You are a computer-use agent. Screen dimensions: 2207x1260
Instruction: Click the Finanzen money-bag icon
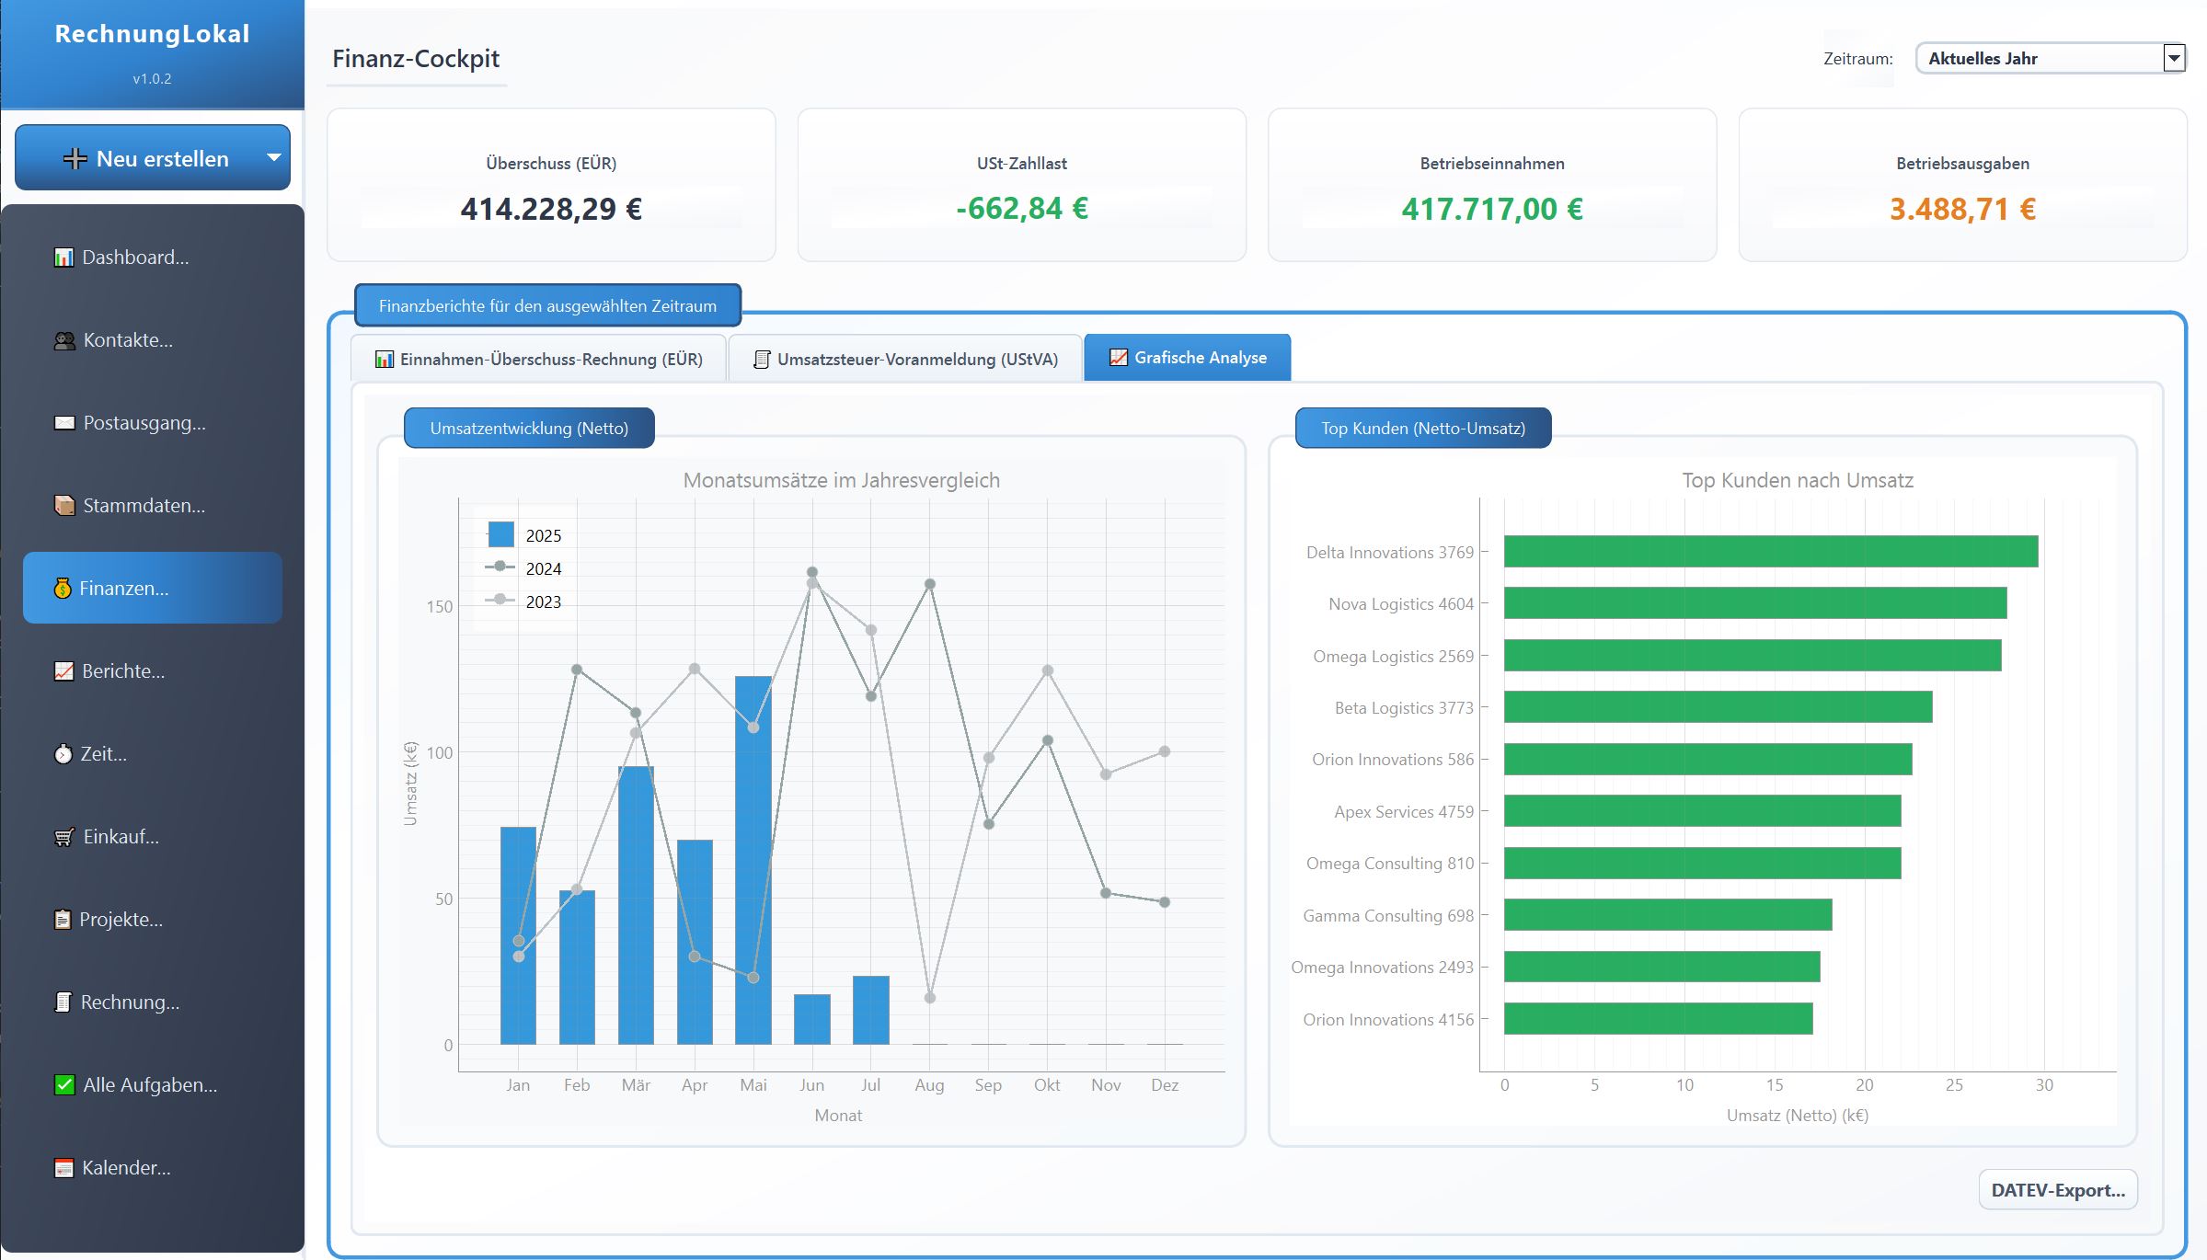(x=63, y=588)
